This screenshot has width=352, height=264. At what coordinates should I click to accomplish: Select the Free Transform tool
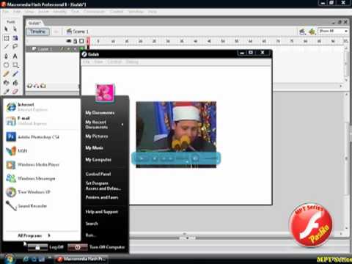[7, 38]
